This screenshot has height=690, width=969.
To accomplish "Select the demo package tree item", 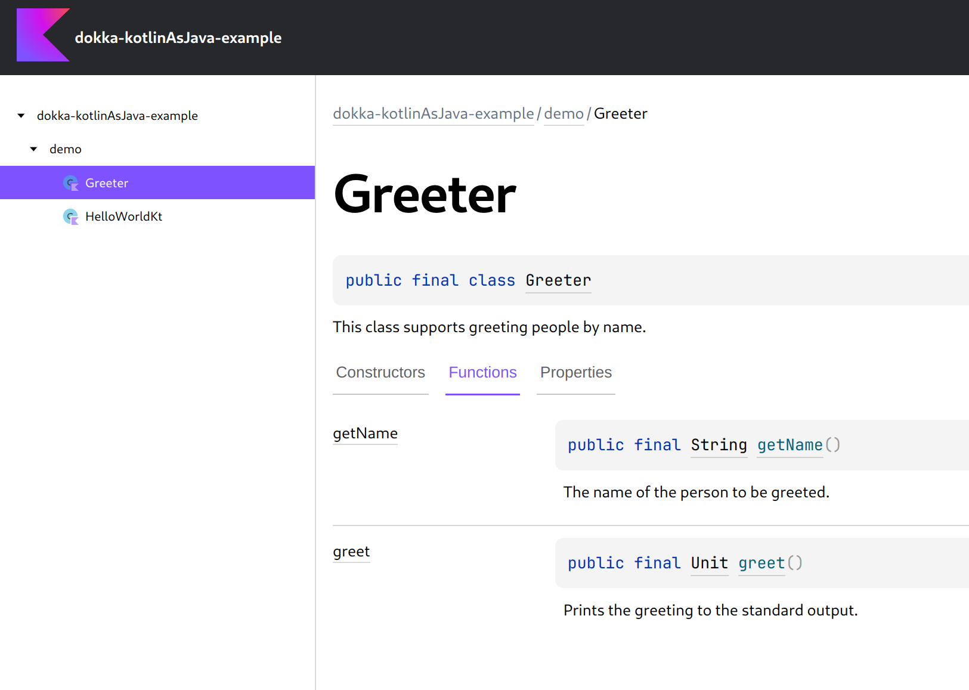I will point(66,149).
